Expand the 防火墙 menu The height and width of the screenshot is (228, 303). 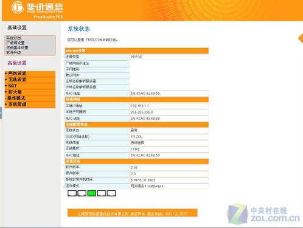pyautogui.click(x=30, y=92)
